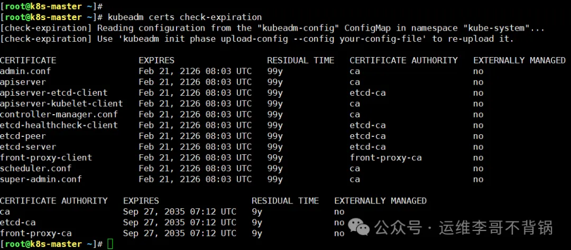Select the super-admin.conf certificate entry
Screen dimensions: 571x250
click(x=41, y=179)
